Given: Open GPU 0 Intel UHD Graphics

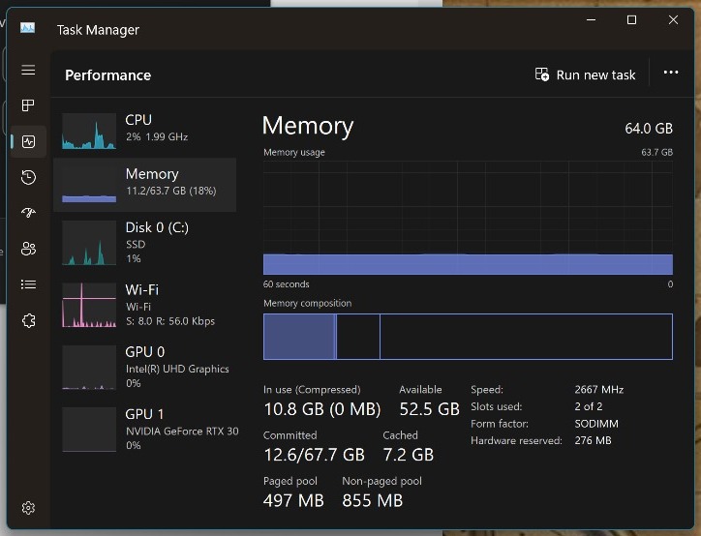Looking at the screenshot, I should tap(145, 367).
